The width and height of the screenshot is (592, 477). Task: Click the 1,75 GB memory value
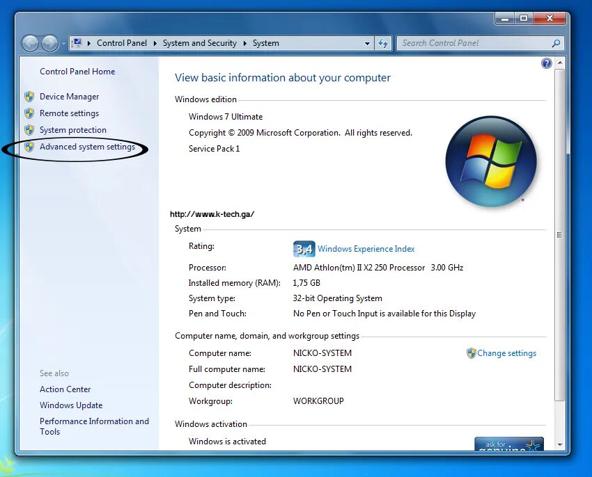[x=306, y=283]
